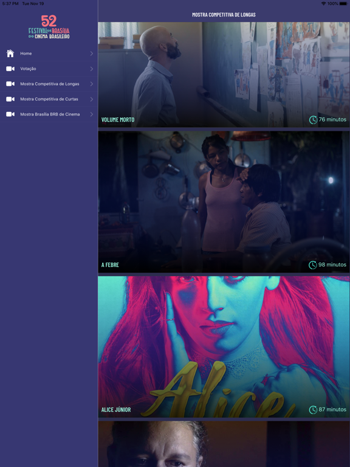350x467 pixels.
Task: Open Mostra Competitiva de Curtas menu item
Action: (x=49, y=99)
